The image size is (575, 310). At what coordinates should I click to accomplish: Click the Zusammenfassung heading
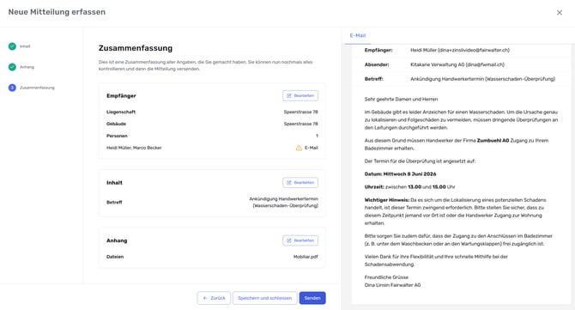136,48
